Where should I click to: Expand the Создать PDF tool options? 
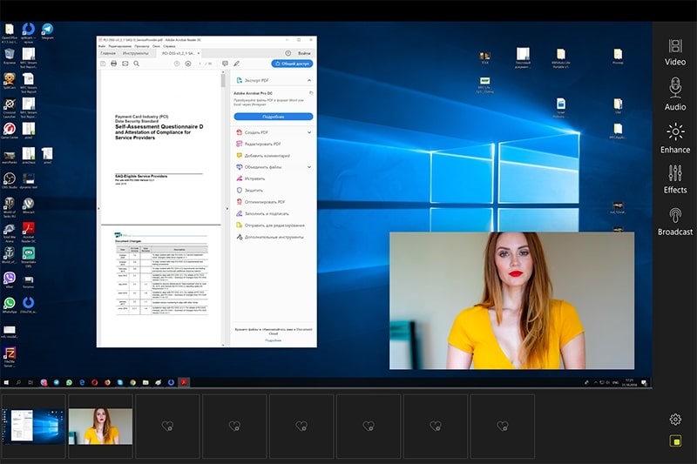pos(309,131)
